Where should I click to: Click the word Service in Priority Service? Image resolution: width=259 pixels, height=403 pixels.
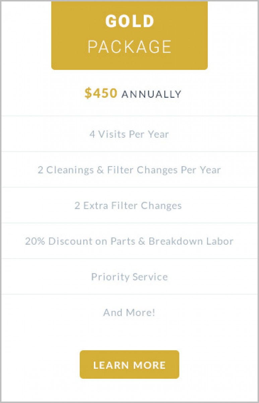150,277
